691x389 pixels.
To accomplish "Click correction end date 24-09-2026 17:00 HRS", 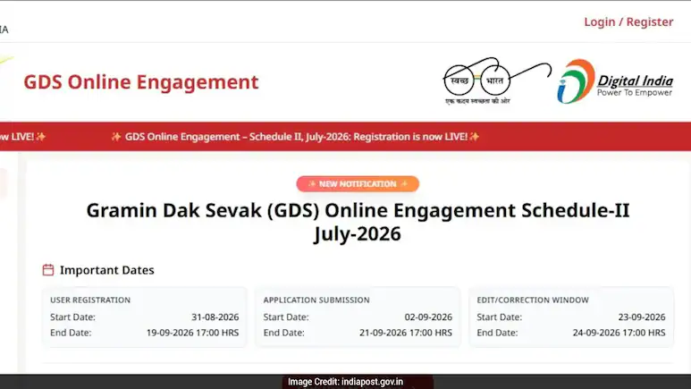I will [619, 333].
